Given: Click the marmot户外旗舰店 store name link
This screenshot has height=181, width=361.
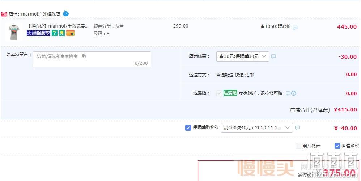Looking at the screenshot, I should [41, 14].
